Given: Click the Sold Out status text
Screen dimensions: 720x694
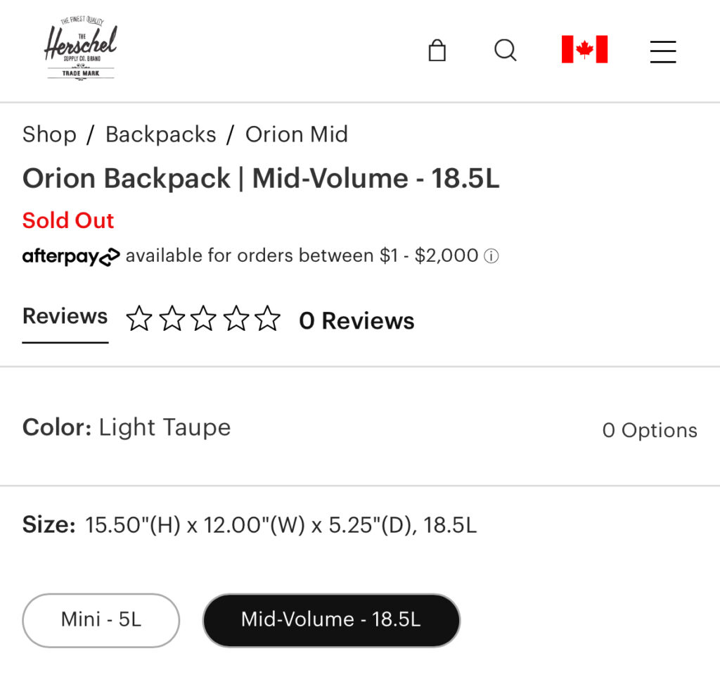Looking at the screenshot, I should [68, 221].
